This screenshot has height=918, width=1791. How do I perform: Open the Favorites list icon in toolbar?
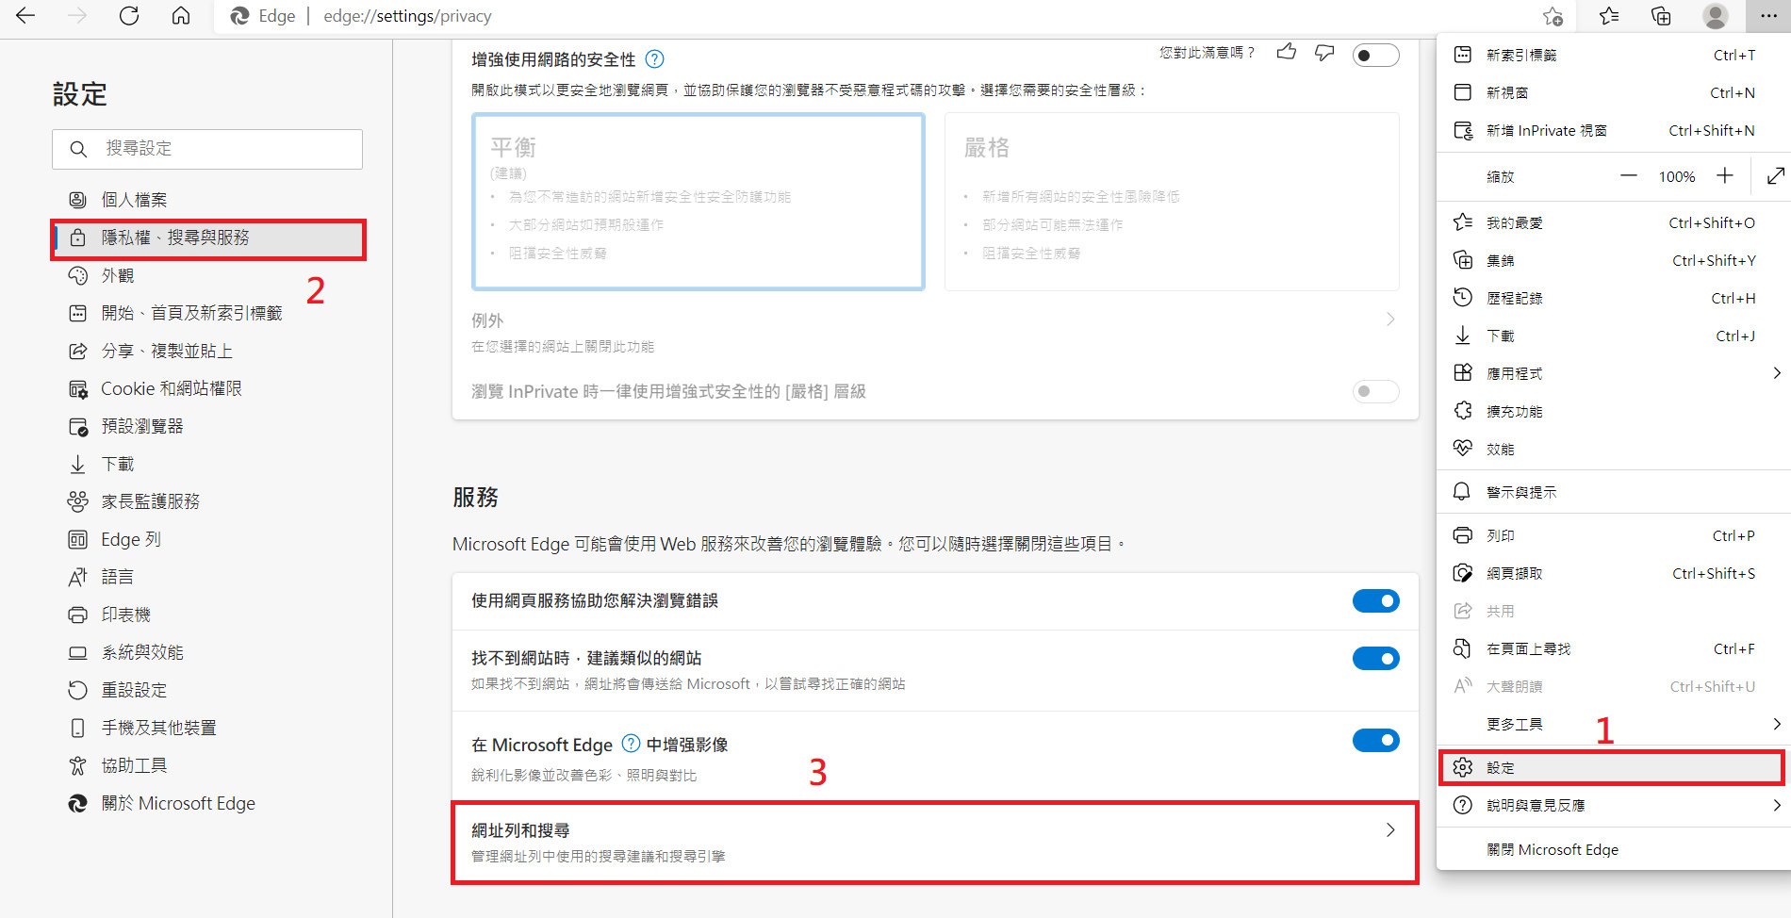point(1609,16)
